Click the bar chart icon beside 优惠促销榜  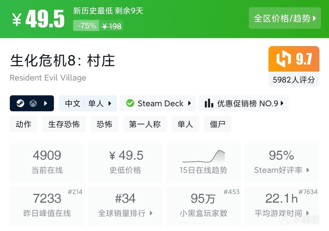(x=209, y=103)
